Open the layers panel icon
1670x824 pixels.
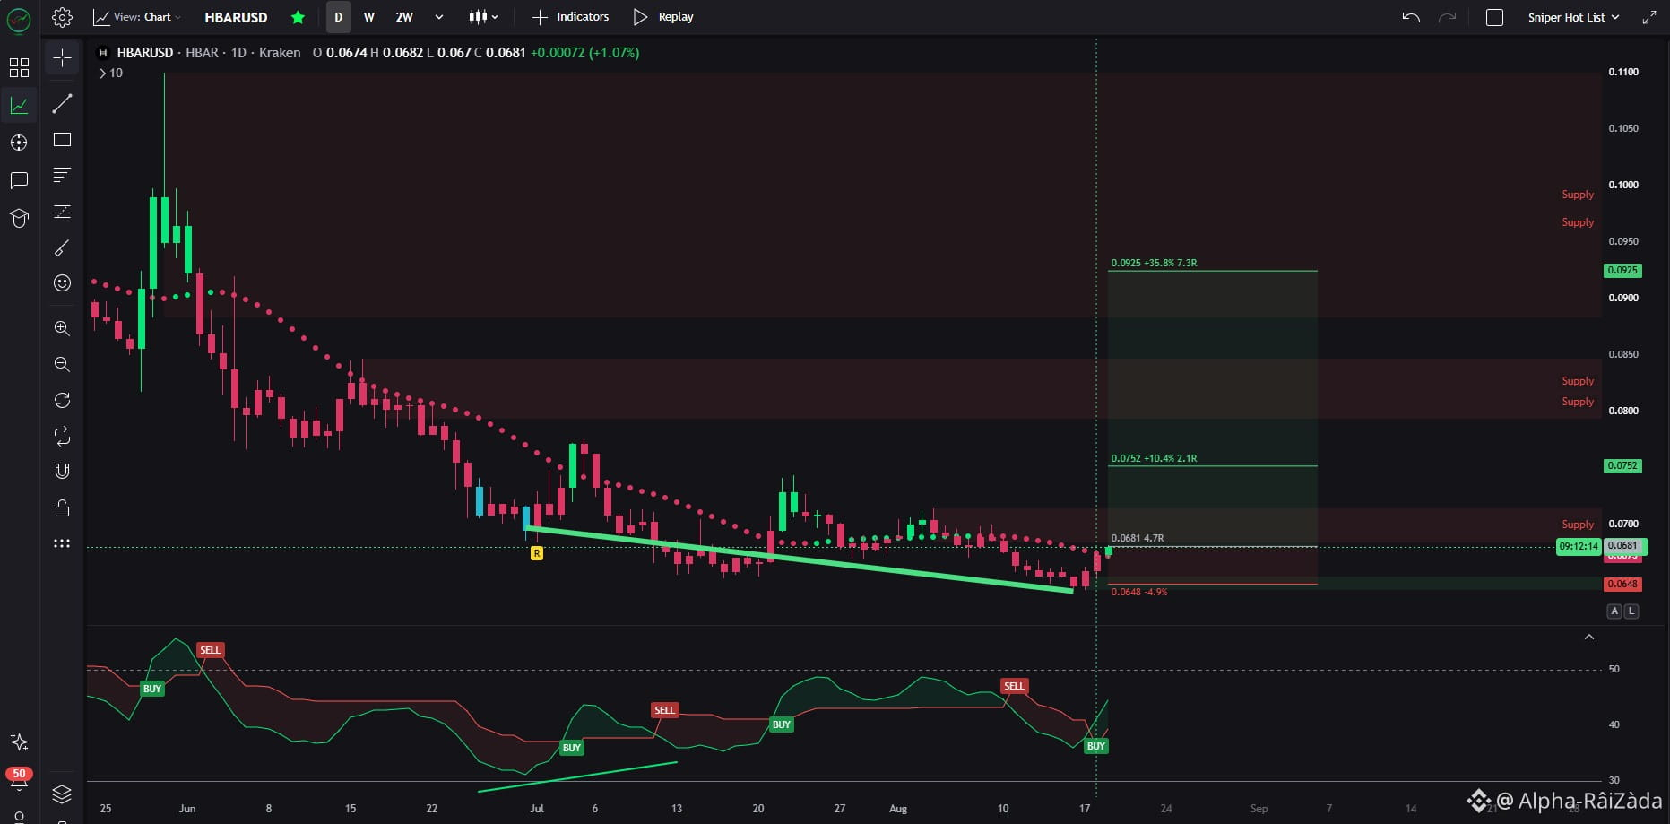[x=62, y=794]
